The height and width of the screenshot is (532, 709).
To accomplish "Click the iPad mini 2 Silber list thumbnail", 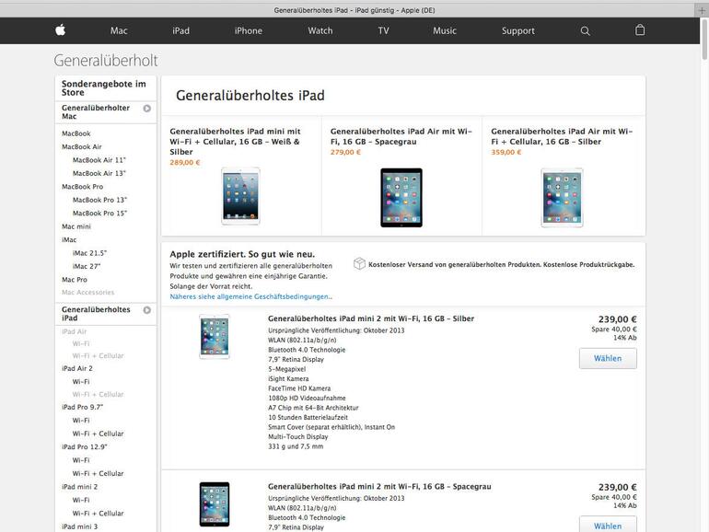I will pyautogui.click(x=215, y=337).
